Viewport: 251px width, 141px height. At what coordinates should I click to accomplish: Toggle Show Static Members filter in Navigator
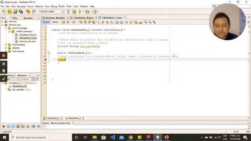[x=13, y=126]
